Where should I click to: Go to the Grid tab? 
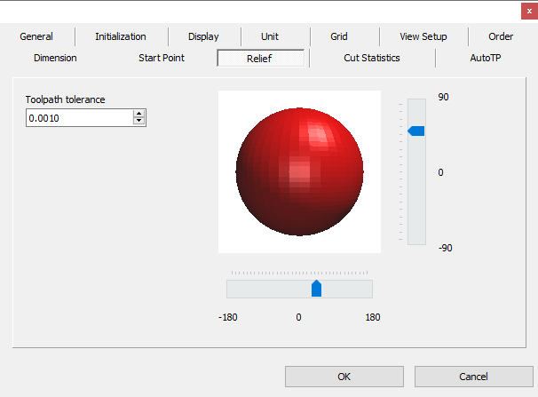coord(339,36)
